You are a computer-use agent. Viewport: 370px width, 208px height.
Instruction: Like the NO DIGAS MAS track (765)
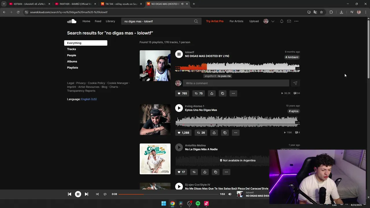click(x=182, y=93)
